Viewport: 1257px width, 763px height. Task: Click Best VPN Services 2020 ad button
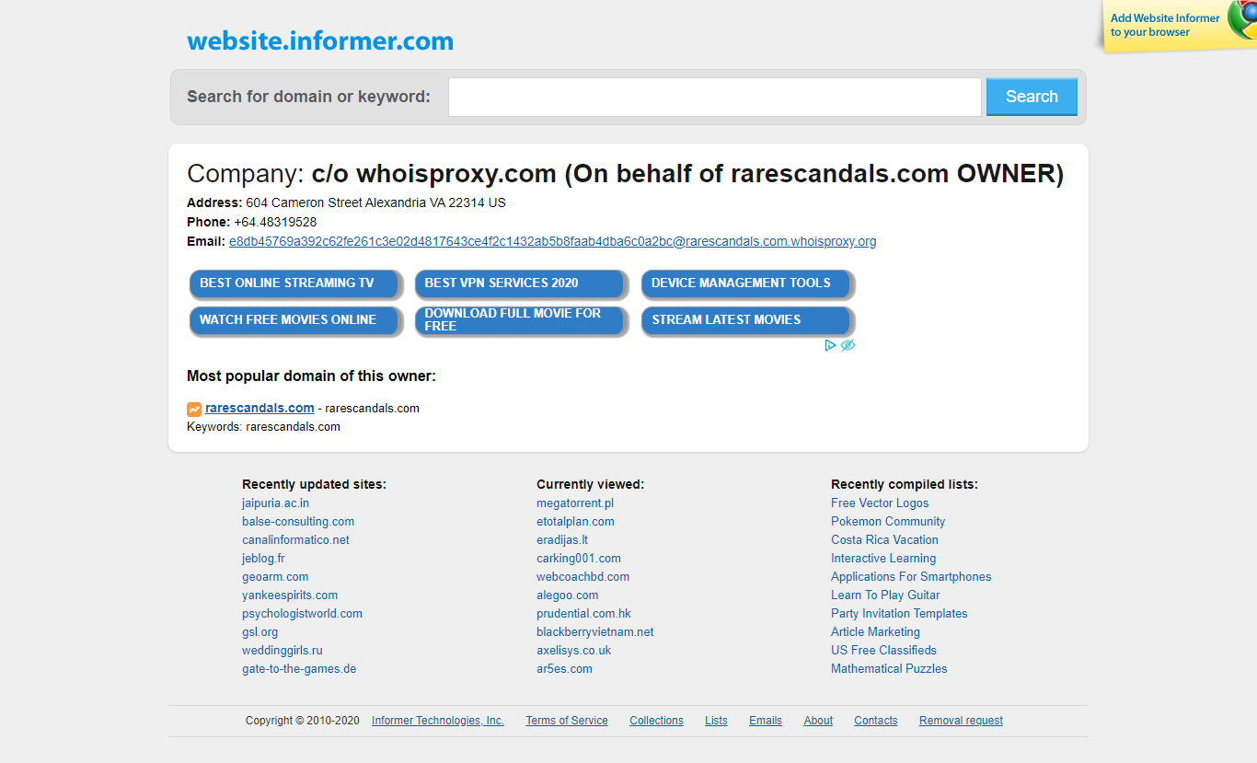pyautogui.click(x=521, y=283)
